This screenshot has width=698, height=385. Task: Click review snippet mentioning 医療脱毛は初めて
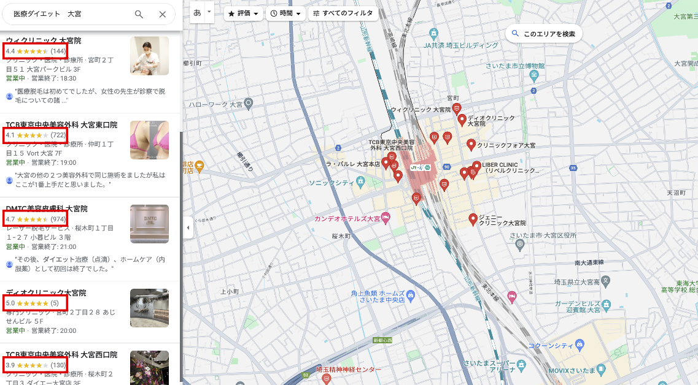click(90, 96)
